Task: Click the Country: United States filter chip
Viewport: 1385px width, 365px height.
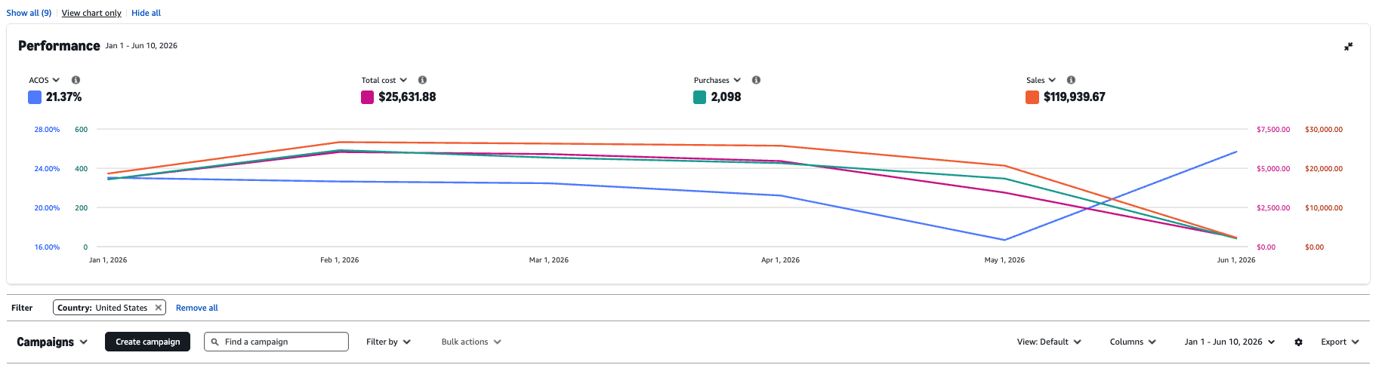Action: [110, 308]
